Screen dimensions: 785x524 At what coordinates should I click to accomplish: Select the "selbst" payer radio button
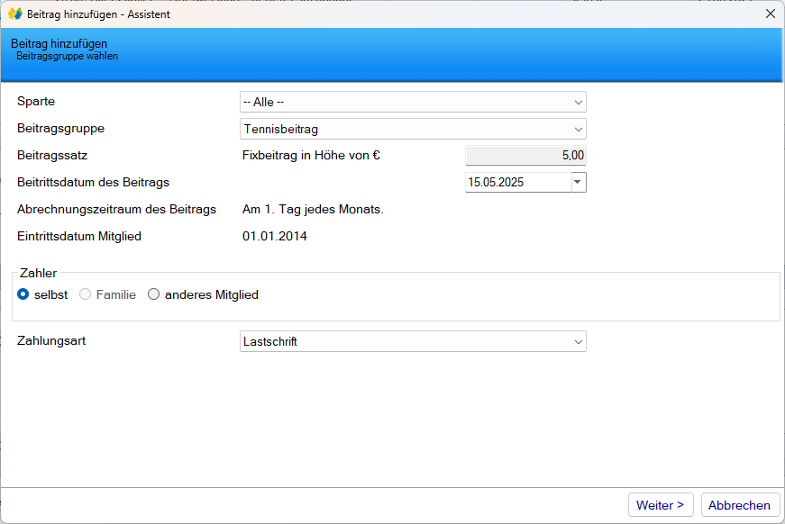(x=23, y=294)
